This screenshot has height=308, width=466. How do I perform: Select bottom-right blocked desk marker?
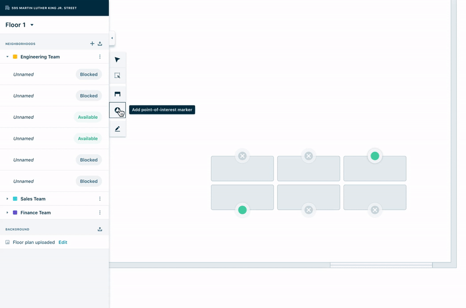tap(375, 210)
